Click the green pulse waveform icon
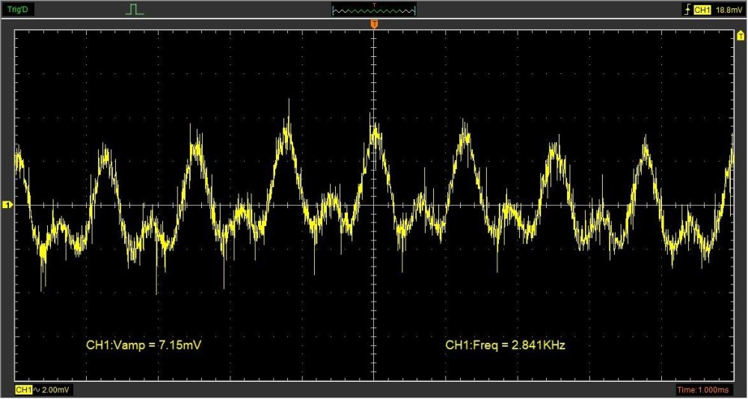The width and height of the screenshot is (748, 399). (134, 10)
